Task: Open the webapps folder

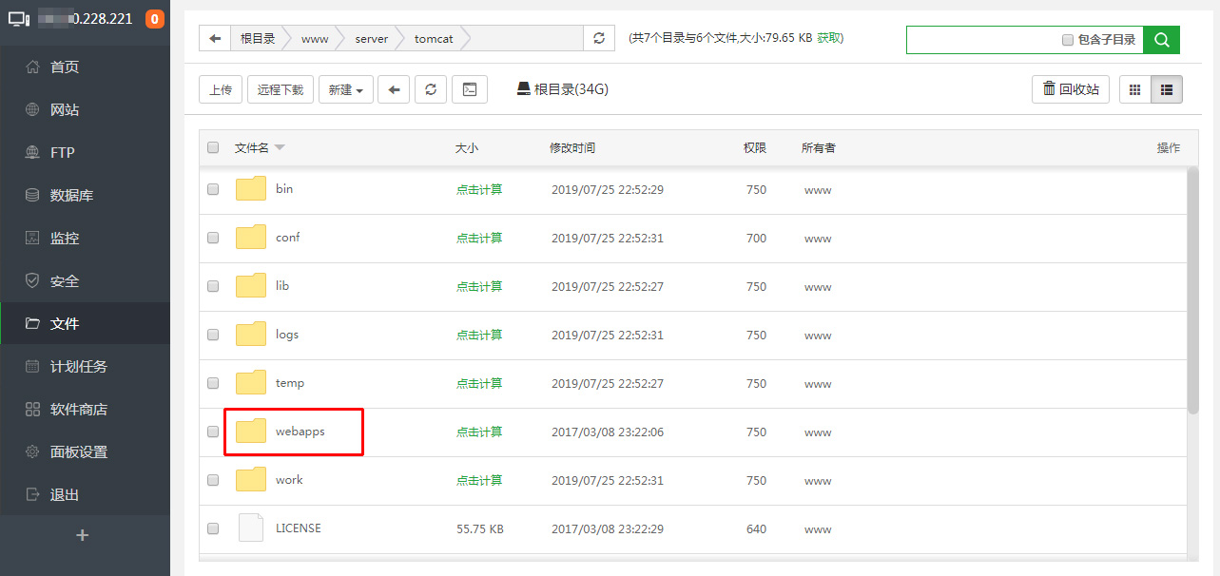Action: [300, 432]
